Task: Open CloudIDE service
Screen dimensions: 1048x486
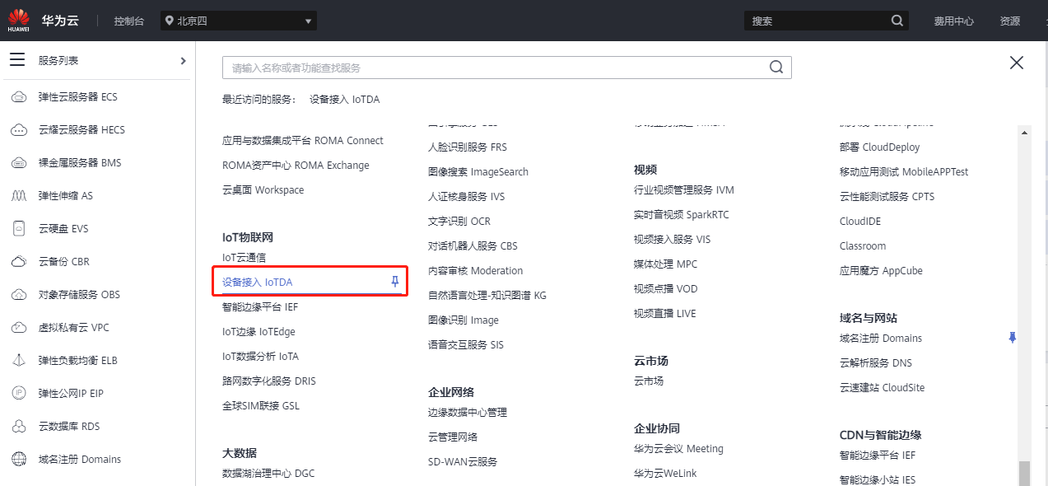Action: (859, 221)
